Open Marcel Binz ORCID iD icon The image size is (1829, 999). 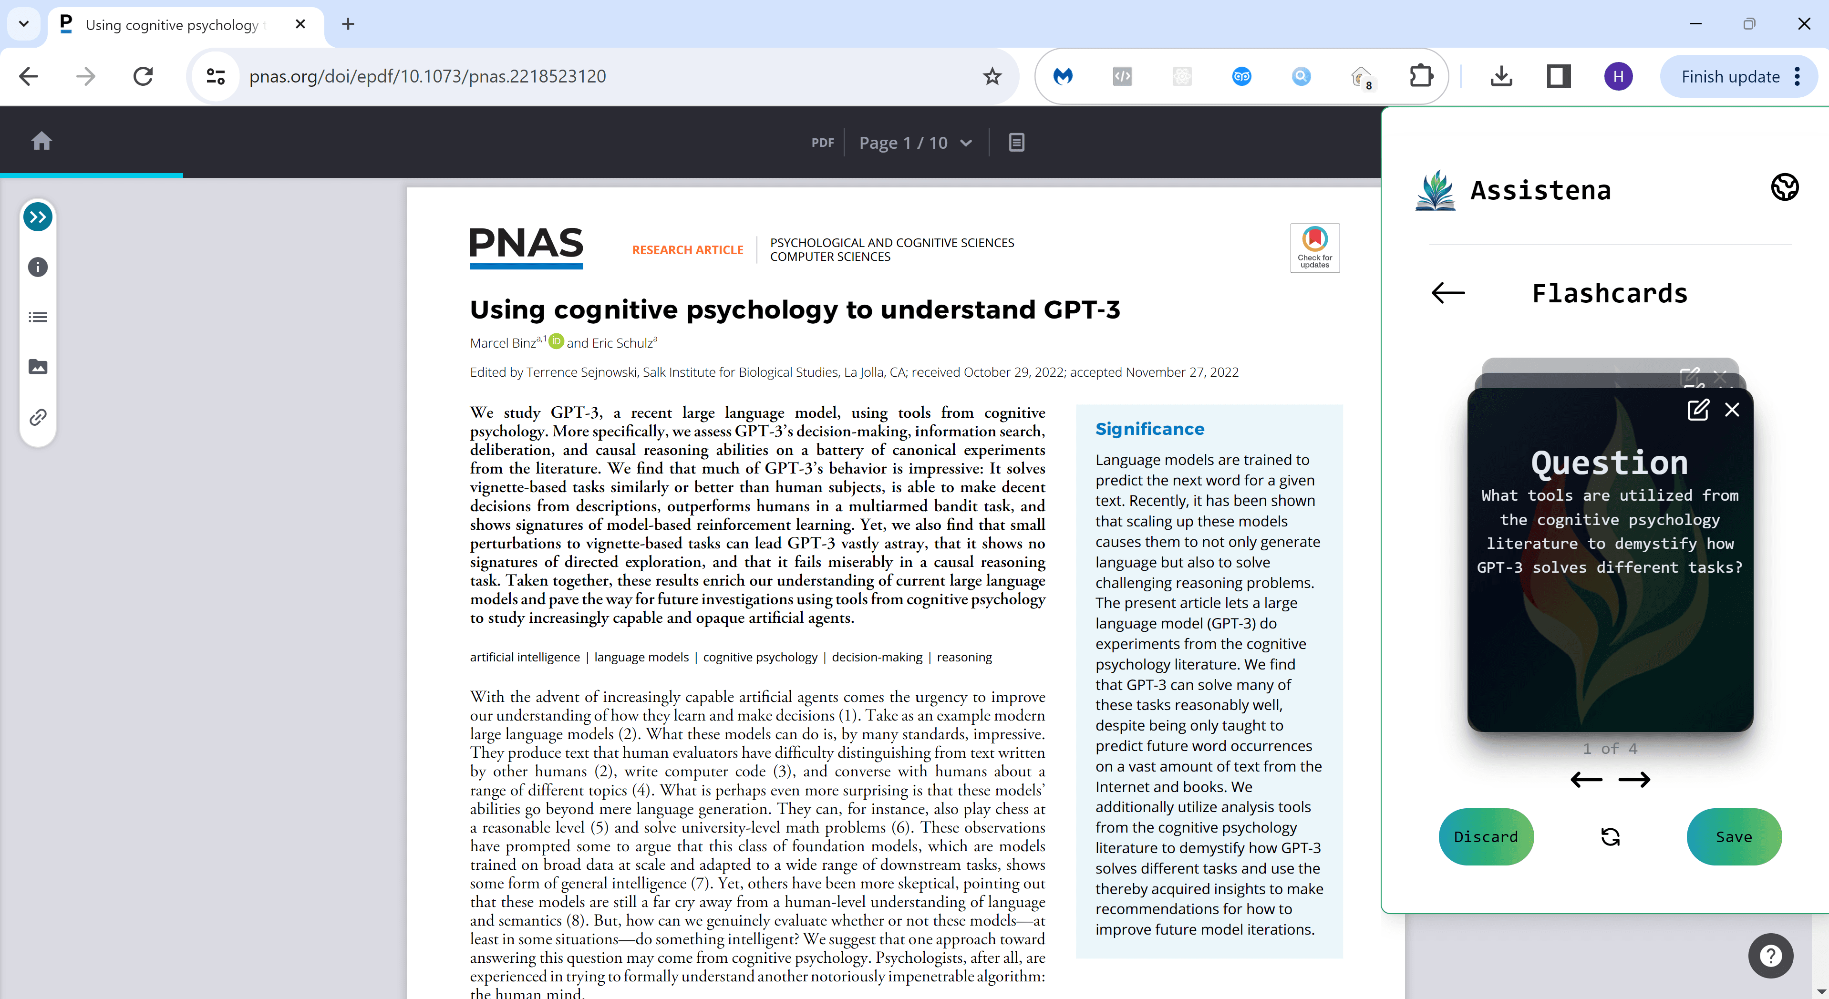pos(557,341)
